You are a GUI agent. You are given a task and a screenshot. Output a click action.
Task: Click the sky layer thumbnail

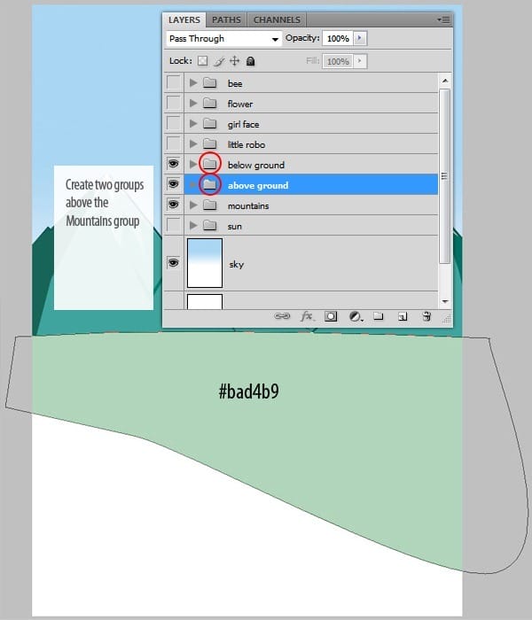click(x=204, y=262)
